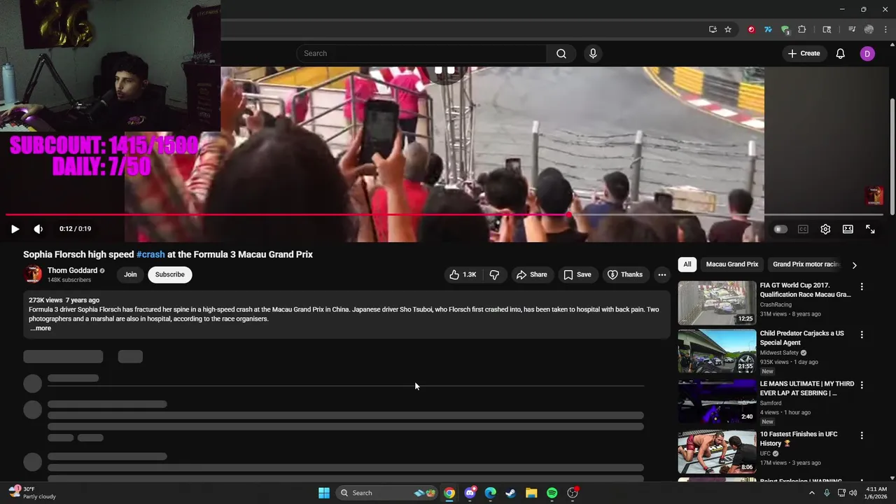896x504 pixels.
Task: Open options for FIA GT World Cup video
Action: tap(862, 286)
